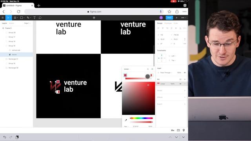Open vertical constraint Top dropdown
Image resolution: width=251 pixels, height=141 pixels.
pos(174,60)
